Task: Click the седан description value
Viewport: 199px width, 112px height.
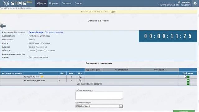Action: pyautogui.click(x=32, y=40)
